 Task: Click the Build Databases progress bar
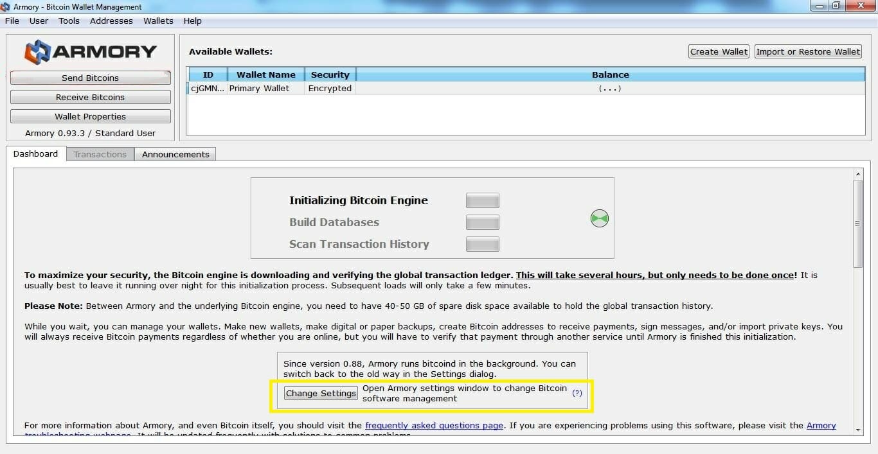pos(483,222)
